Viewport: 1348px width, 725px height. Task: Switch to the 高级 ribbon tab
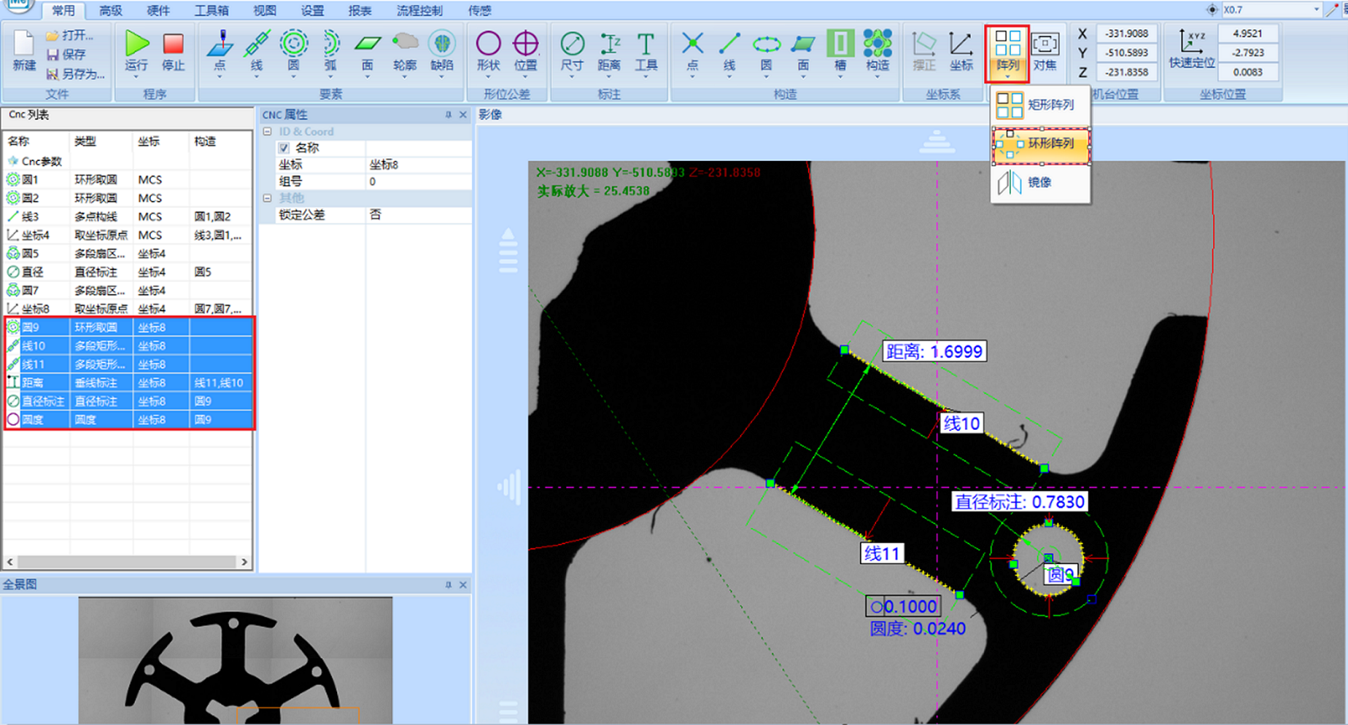[111, 11]
